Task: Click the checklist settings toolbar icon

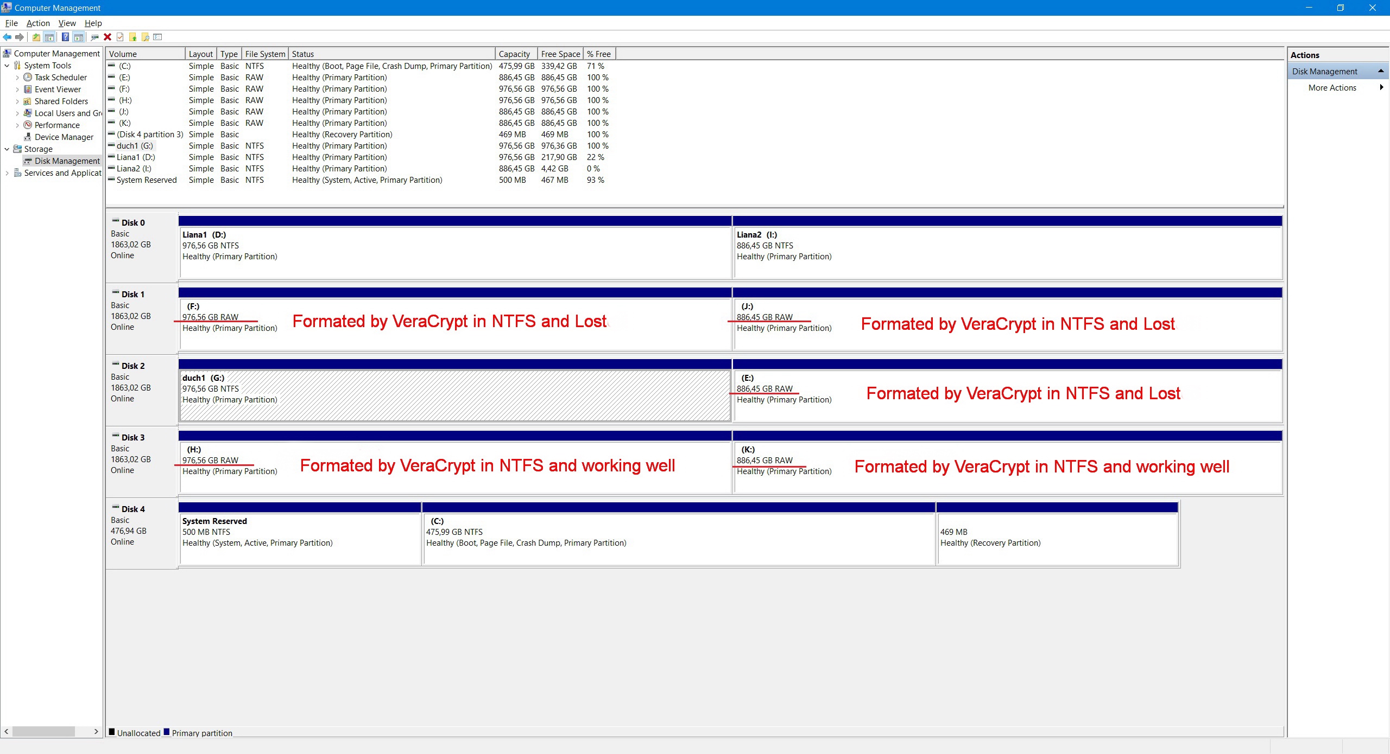Action: [x=158, y=37]
